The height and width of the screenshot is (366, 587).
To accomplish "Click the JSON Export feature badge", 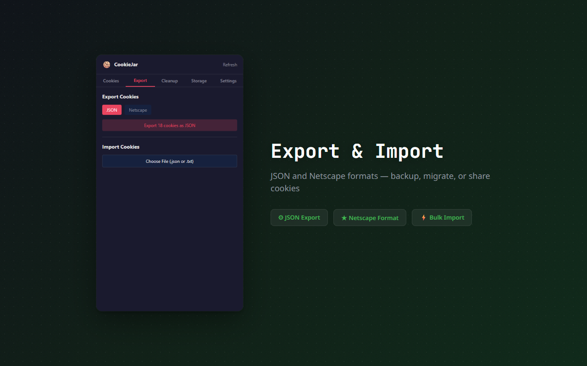I will point(299,217).
